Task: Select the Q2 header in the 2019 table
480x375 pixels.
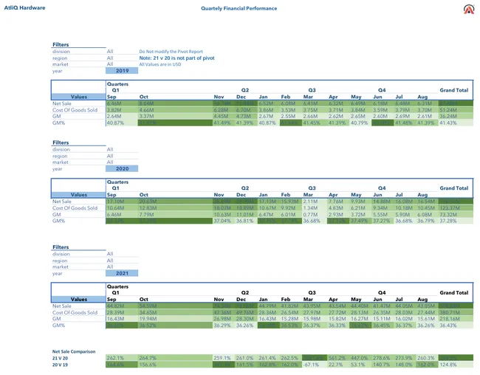Action: tap(245, 90)
